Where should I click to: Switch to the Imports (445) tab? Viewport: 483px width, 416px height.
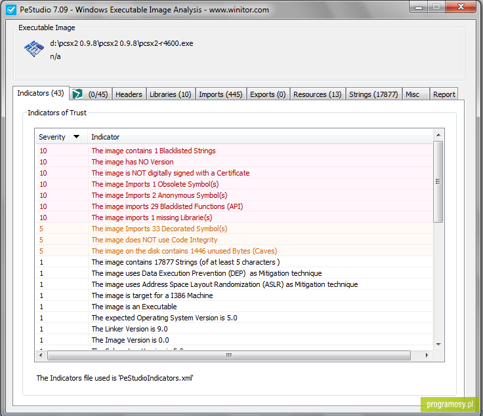pyautogui.click(x=220, y=94)
